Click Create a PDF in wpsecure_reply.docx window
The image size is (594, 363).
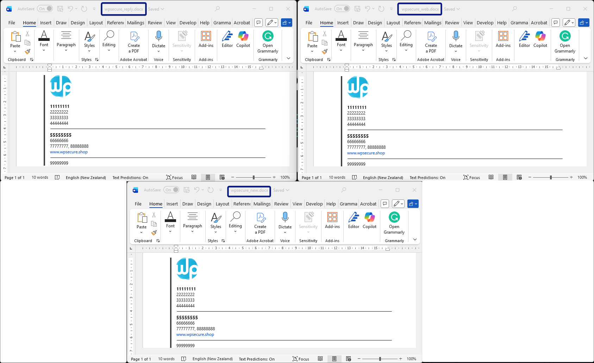(134, 42)
